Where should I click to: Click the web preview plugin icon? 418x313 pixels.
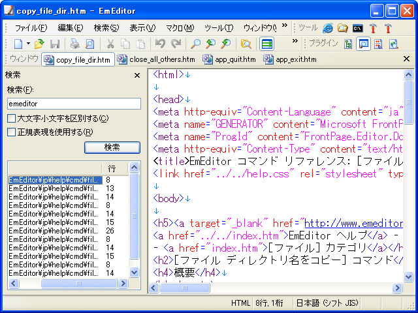(x=393, y=44)
